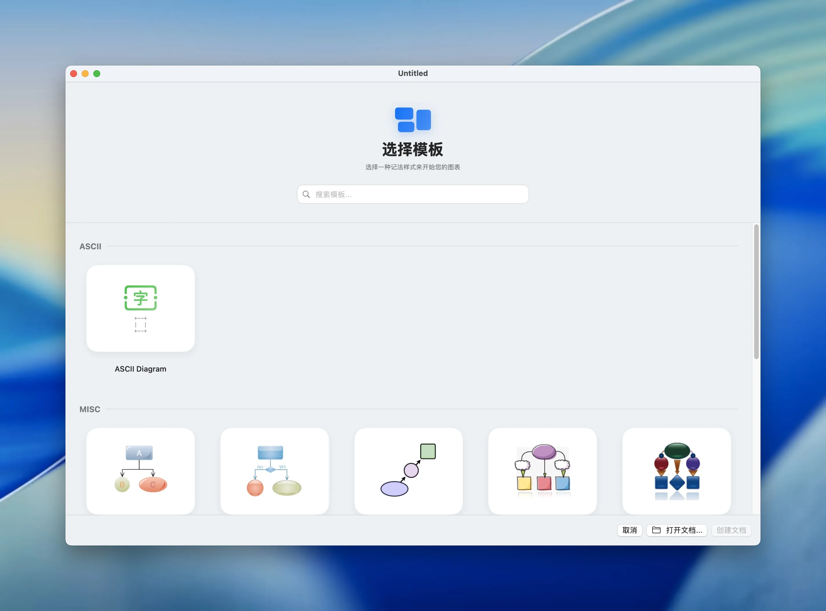Choose the cloud and colored squares template
This screenshot has width=826, height=611.
542,471
